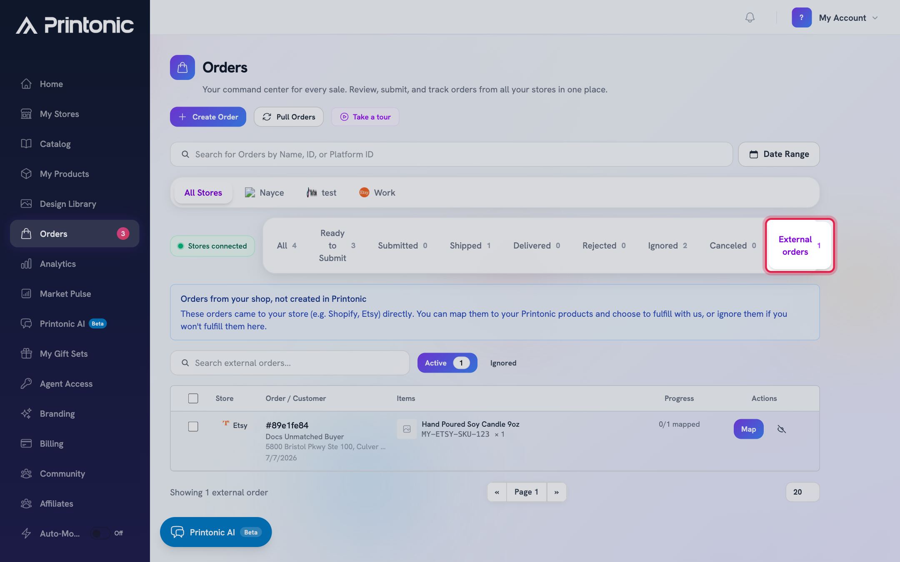The width and height of the screenshot is (900, 562).
Task: Click the Etsy store icon in row
Action: click(x=226, y=423)
